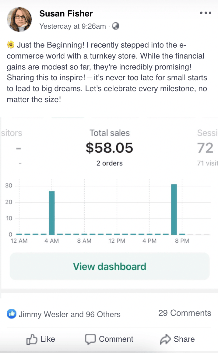Click the globe public visibility icon
The image size is (218, 353).
point(116,26)
